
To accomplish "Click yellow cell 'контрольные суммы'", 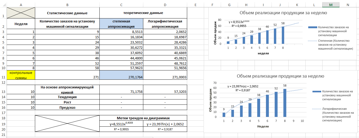I will click(x=21, y=75).
